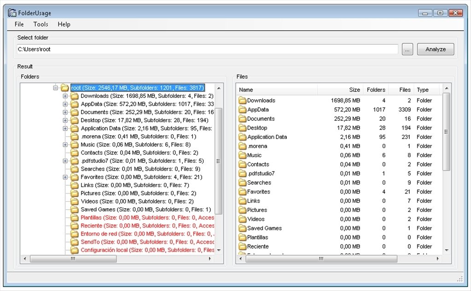
Task: Select the Saved Games row in folder tree
Action: click(x=145, y=209)
